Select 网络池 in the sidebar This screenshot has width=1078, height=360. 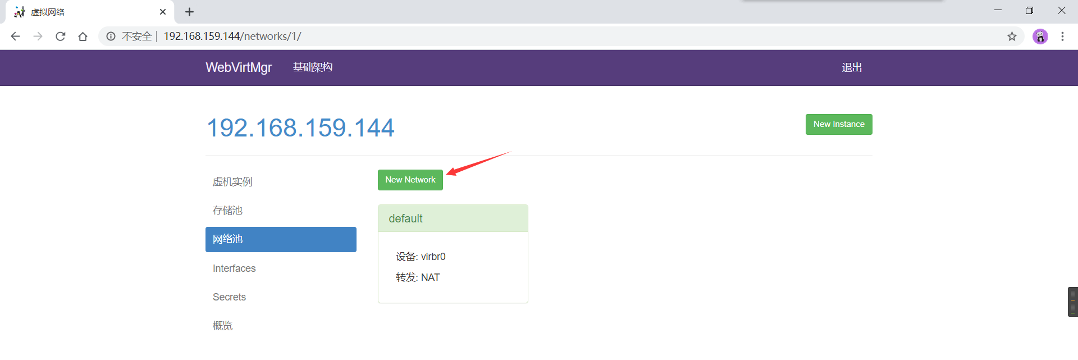[281, 239]
